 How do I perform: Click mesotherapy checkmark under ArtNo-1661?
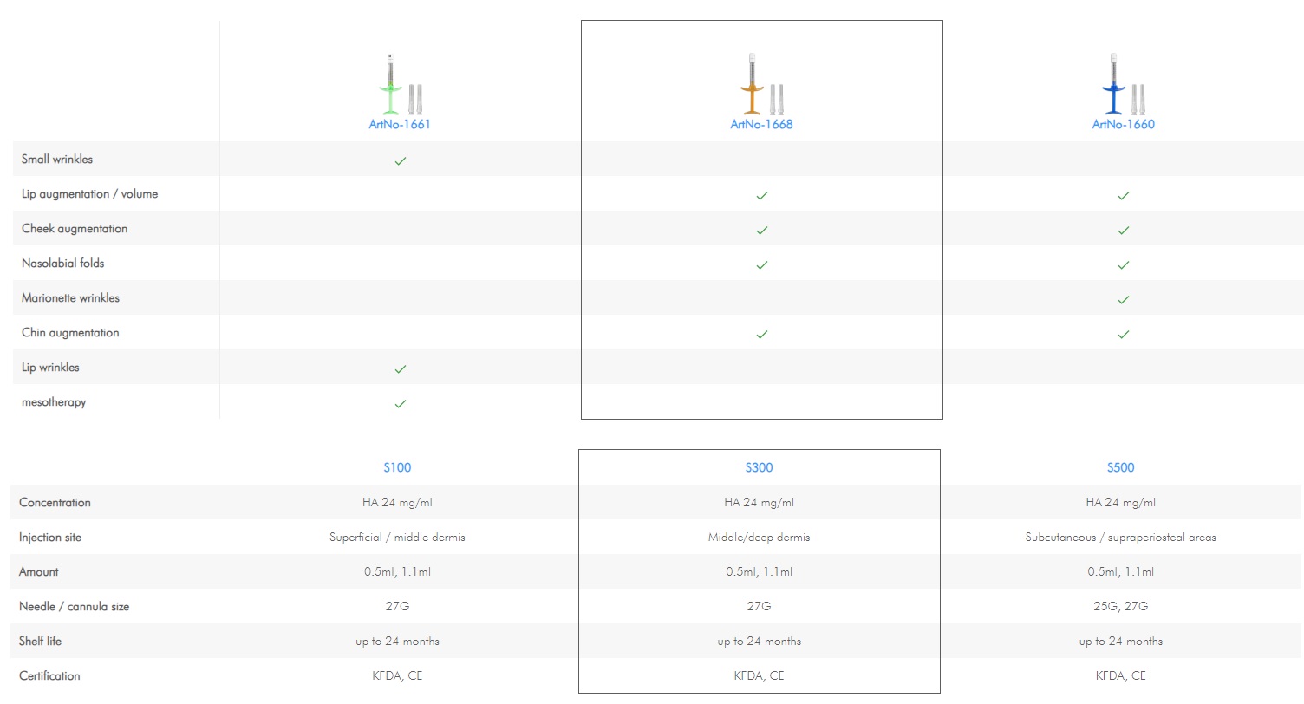[400, 404]
